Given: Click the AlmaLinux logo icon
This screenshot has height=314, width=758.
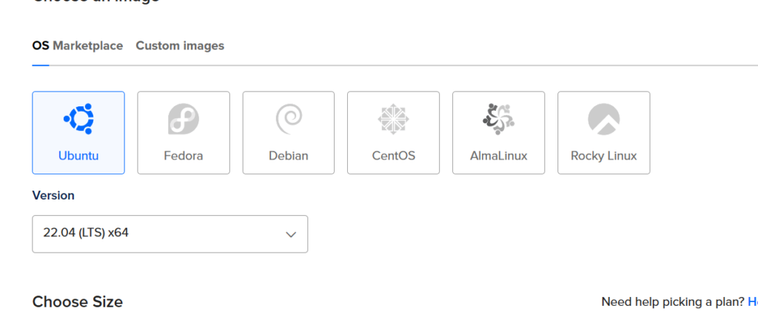Looking at the screenshot, I should pyautogui.click(x=498, y=118).
